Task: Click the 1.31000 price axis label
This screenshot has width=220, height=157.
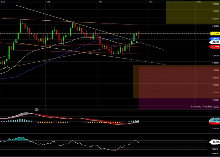Action: pyautogui.click(x=216, y=26)
